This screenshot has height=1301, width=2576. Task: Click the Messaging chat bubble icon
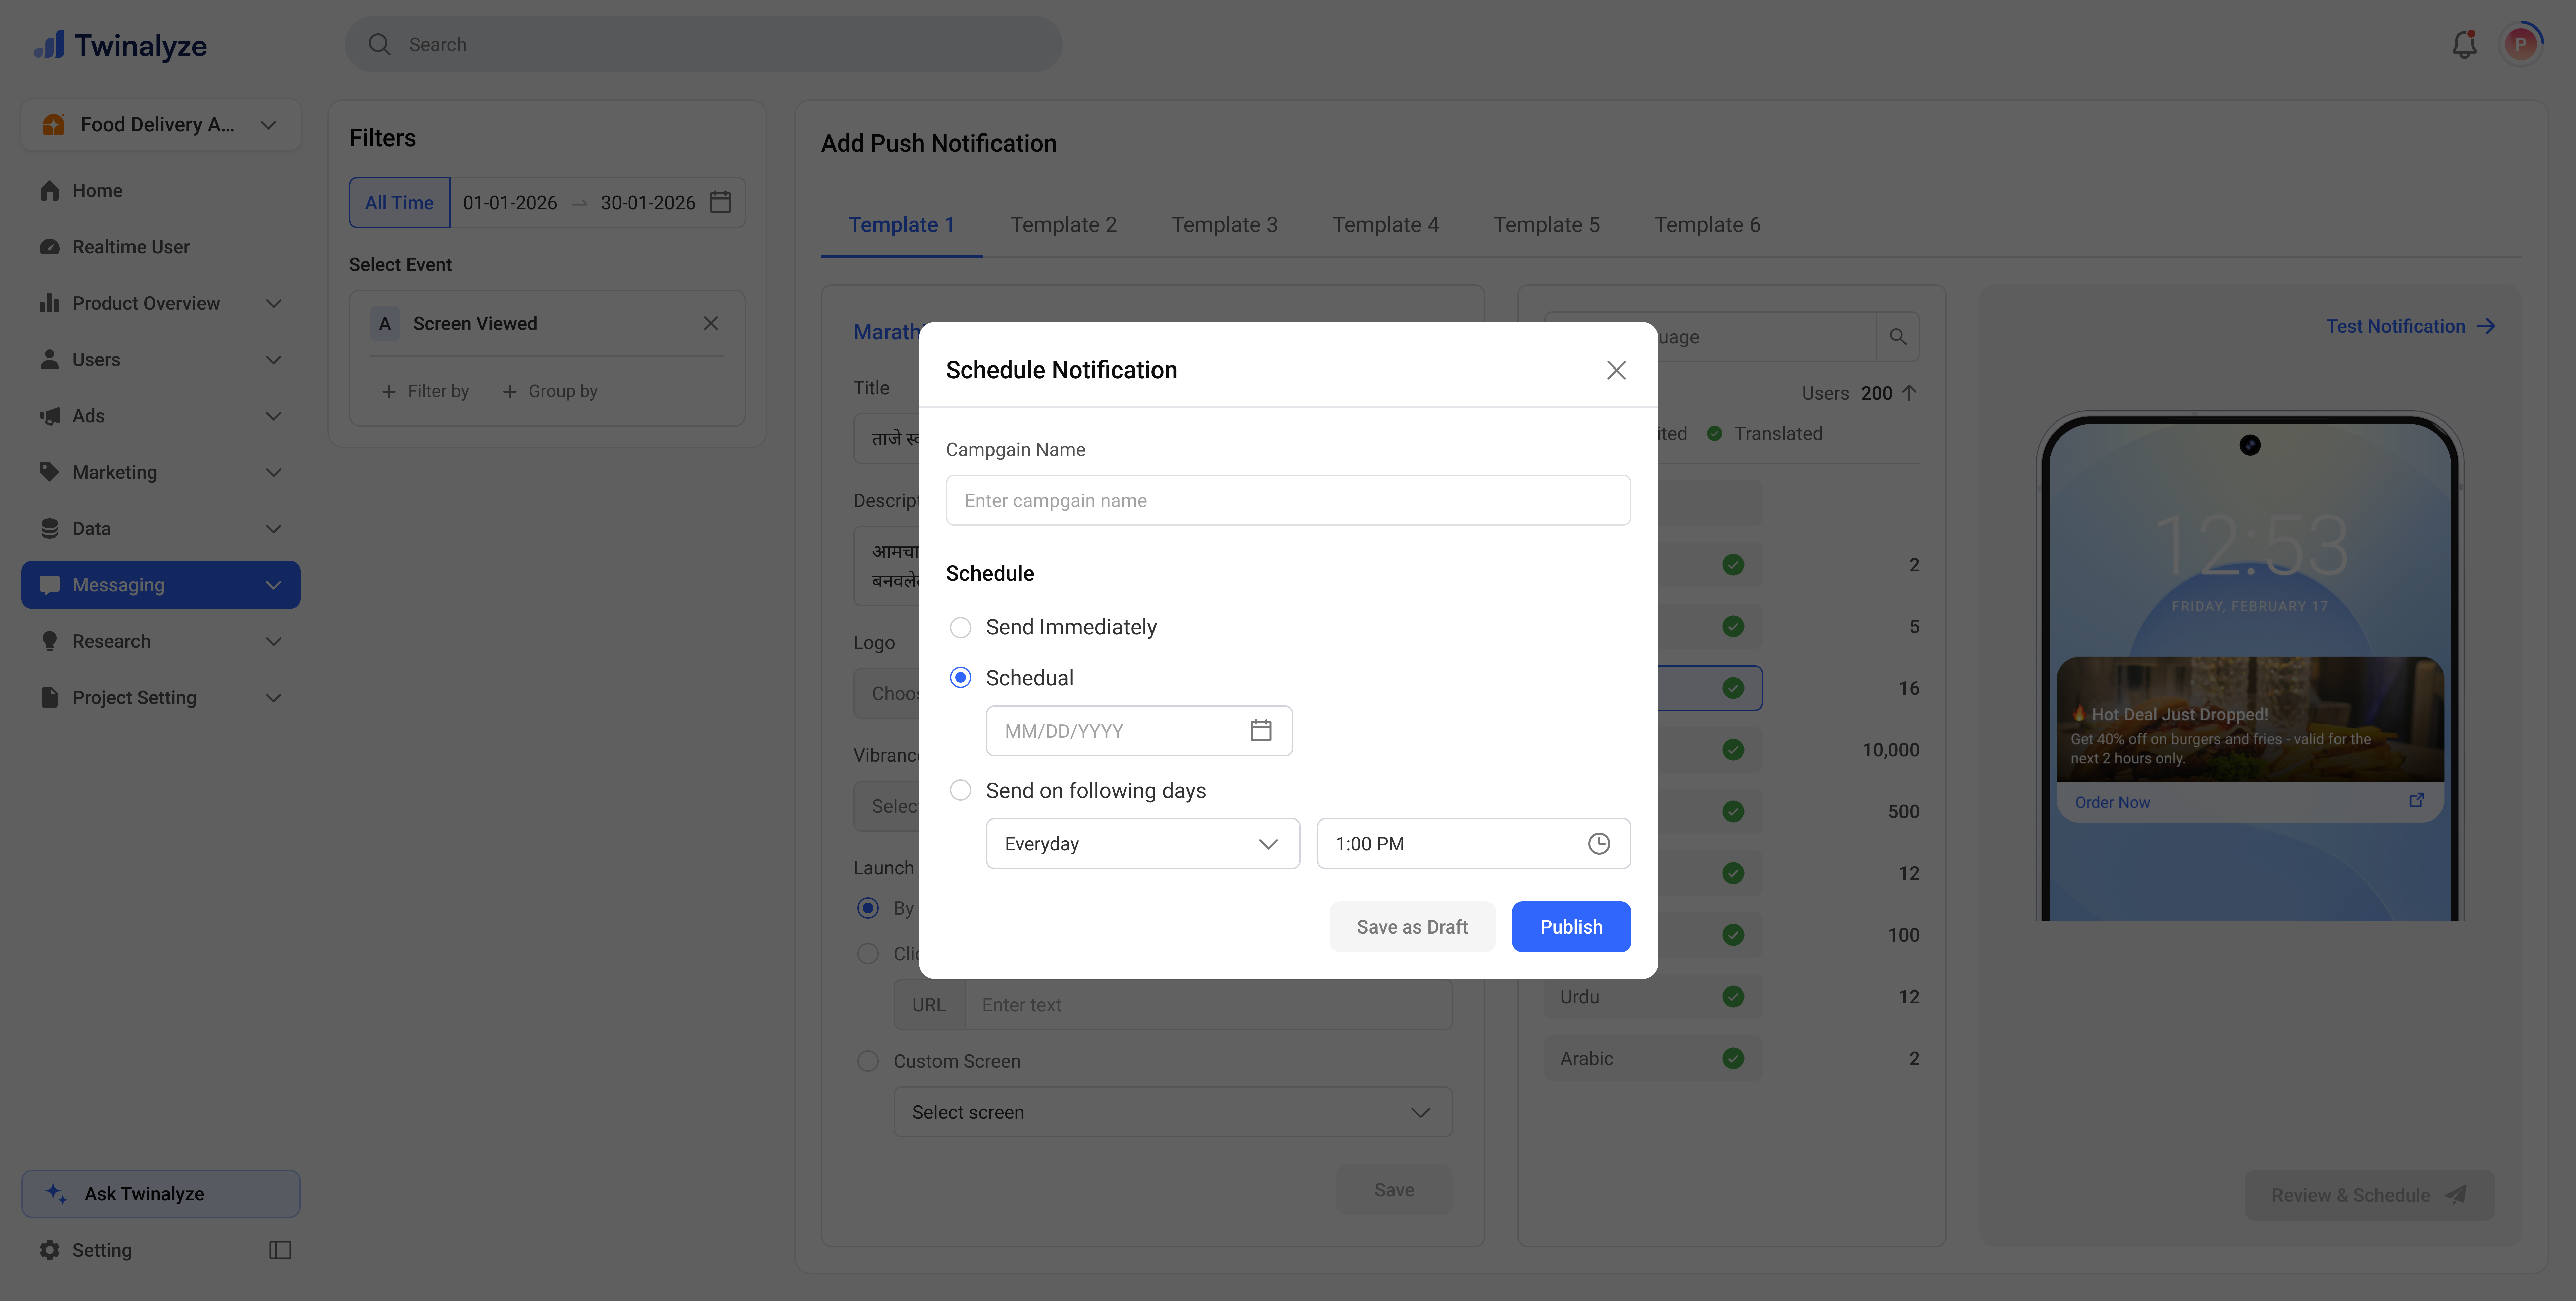pos(49,585)
